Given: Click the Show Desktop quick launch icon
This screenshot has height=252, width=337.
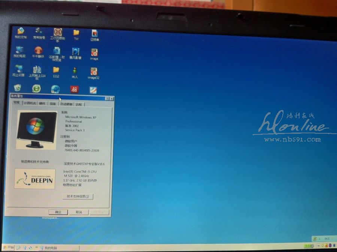Looking at the screenshot, I should coord(18,248).
